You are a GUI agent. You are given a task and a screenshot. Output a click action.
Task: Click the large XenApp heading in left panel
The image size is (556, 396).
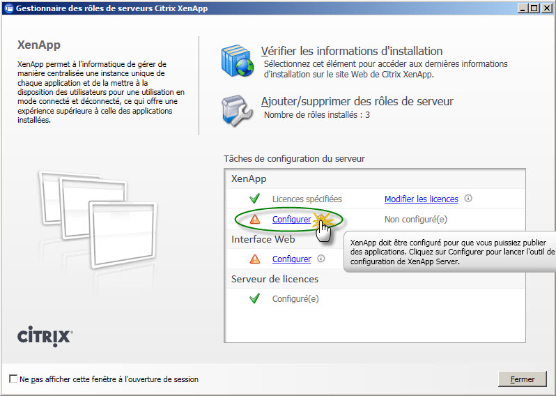pos(39,45)
